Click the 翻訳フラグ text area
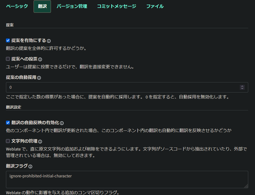The height and width of the screenshot is (195, 255). tap(127, 180)
